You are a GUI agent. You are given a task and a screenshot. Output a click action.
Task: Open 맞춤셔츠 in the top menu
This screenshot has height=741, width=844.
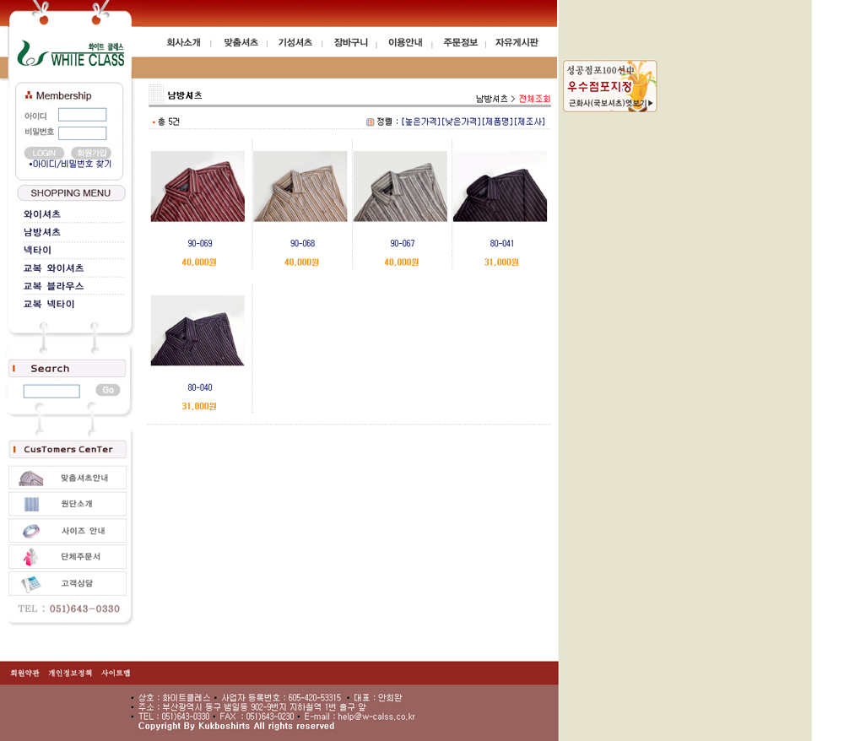coord(241,42)
